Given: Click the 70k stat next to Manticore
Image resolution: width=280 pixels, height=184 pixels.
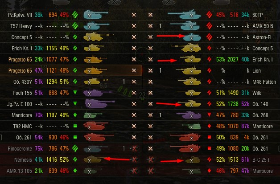Looking at the screenshot, I should [39, 115].
